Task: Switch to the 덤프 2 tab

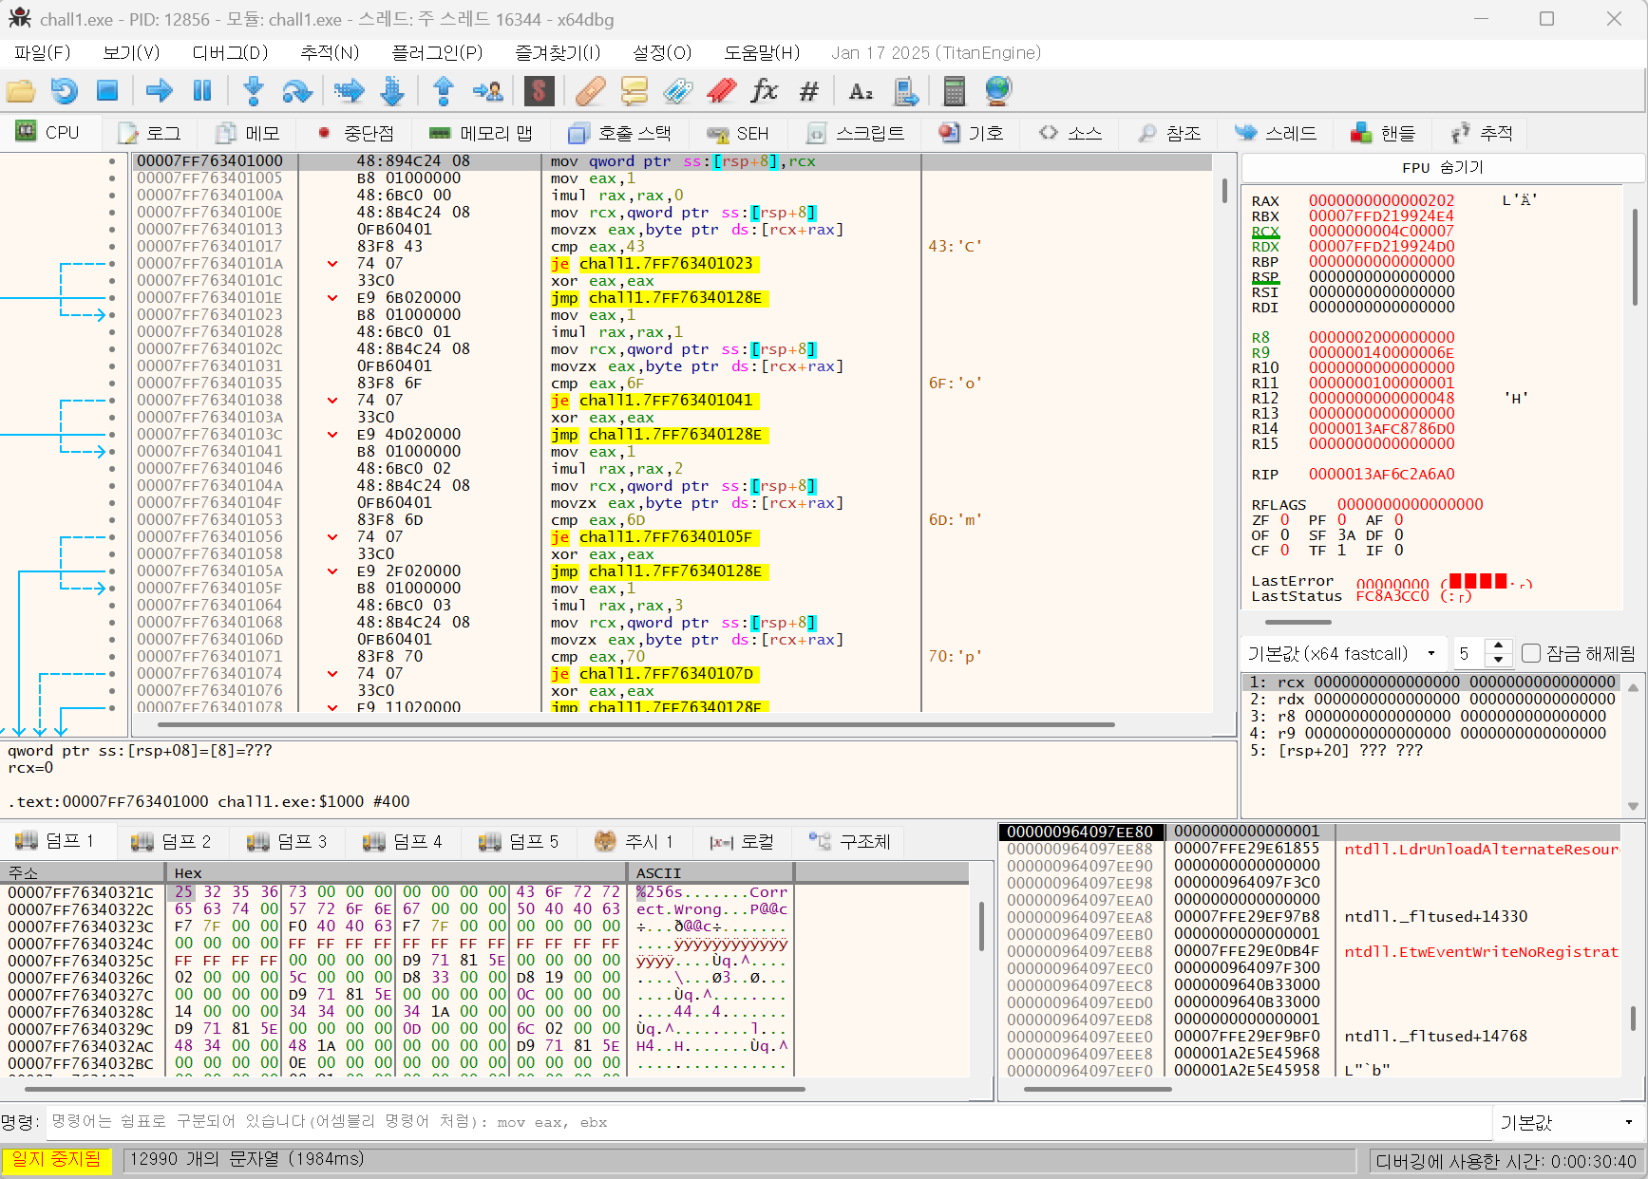Action: point(172,842)
